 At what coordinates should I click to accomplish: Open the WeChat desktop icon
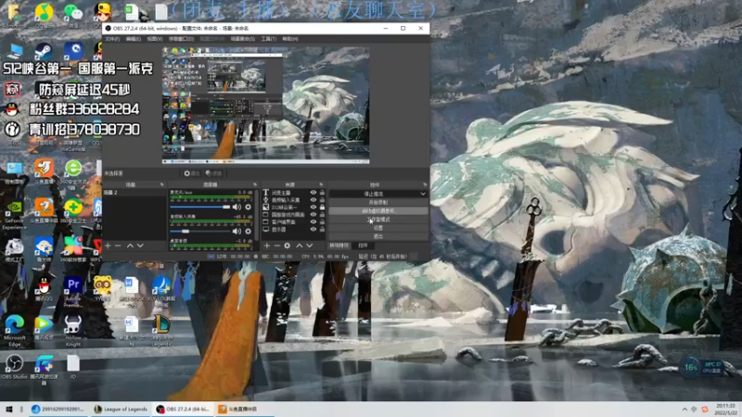[73, 13]
